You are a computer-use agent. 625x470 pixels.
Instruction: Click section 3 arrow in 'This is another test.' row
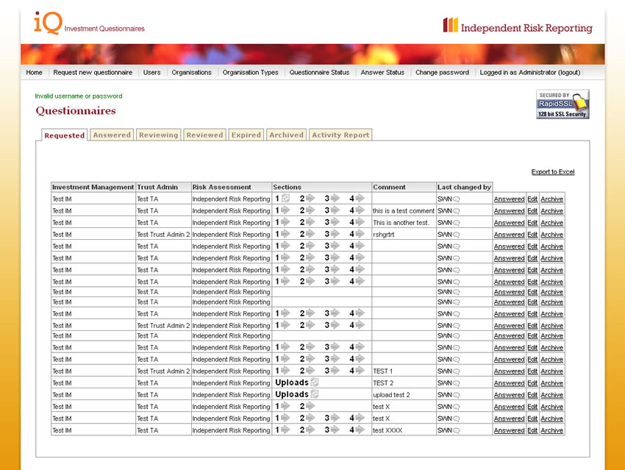pyautogui.click(x=335, y=222)
